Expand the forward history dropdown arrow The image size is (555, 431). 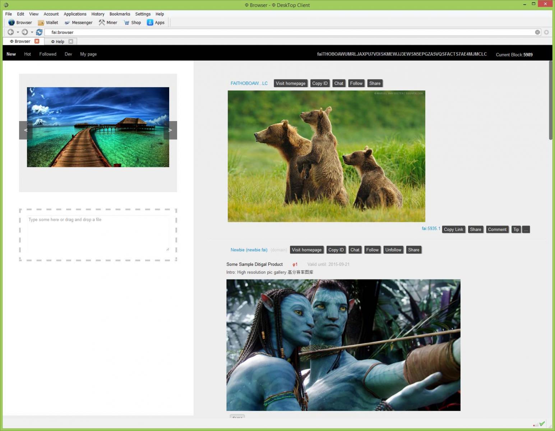click(x=32, y=32)
